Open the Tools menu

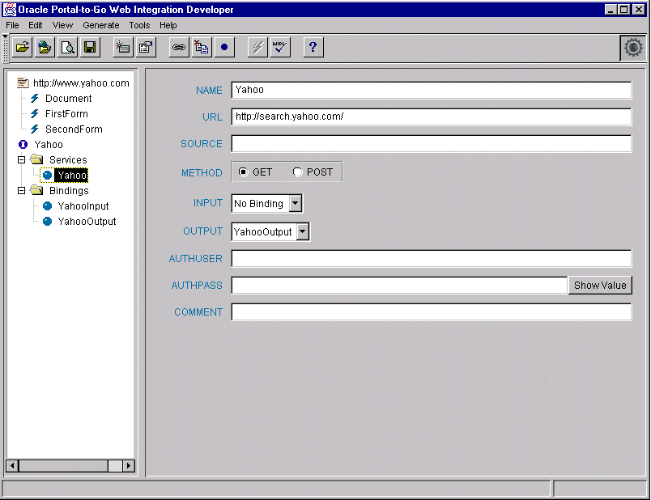139,25
